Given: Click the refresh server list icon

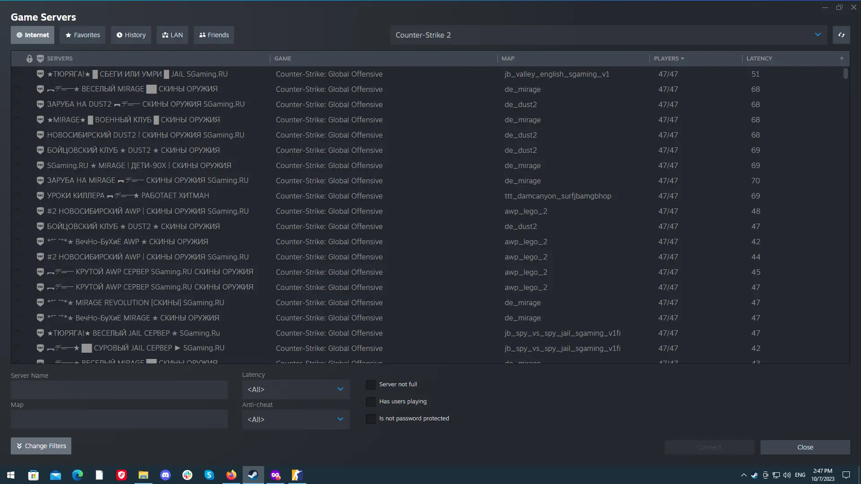Looking at the screenshot, I should [x=841, y=35].
